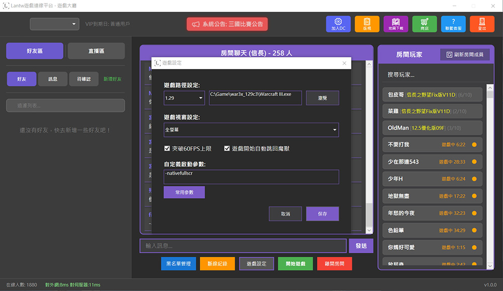Click the orange status dot beside 不要打我
The width and height of the screenshot is (503, 291).
[474, 145]
